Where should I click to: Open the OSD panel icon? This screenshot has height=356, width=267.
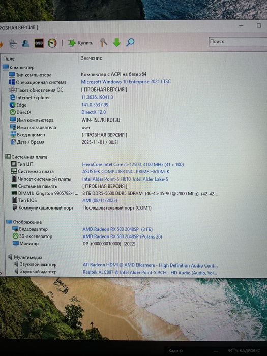pyautogui.click(x=39, y=43)
